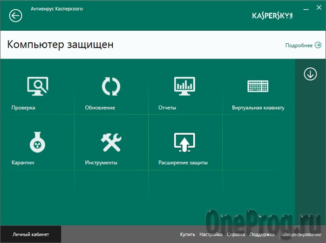This screenshot has height=243, width=326.
Task: Click the Kaspersky logo
Action: click(x=272, y=15)
